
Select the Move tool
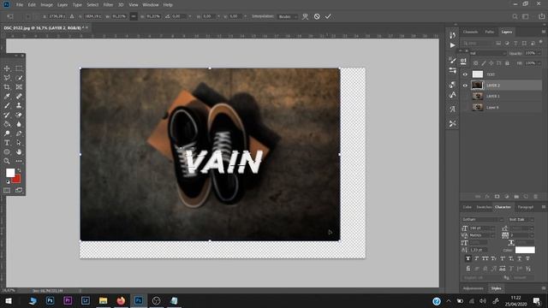pyautogui.click(x=7, y=68)
